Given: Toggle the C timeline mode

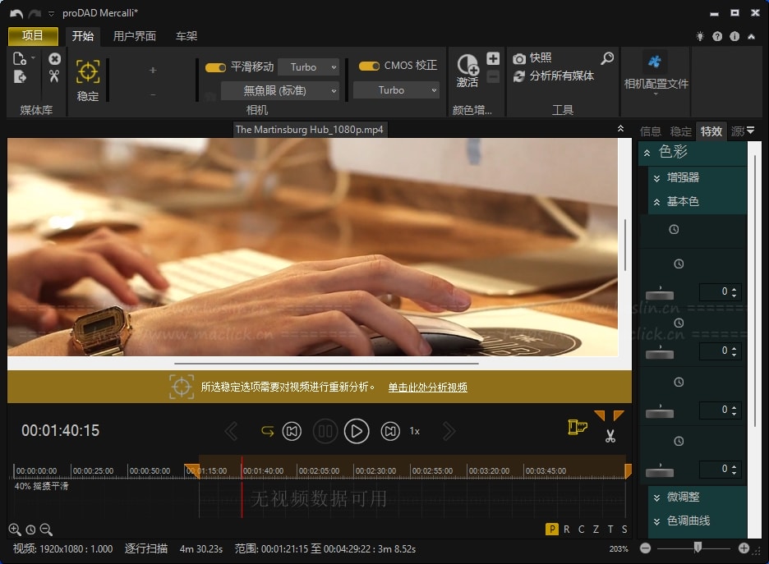Looking at the screenshot, I should 581,530.
